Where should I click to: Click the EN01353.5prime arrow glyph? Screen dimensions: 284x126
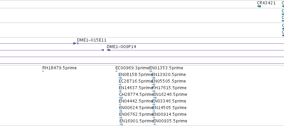(151, 71)
